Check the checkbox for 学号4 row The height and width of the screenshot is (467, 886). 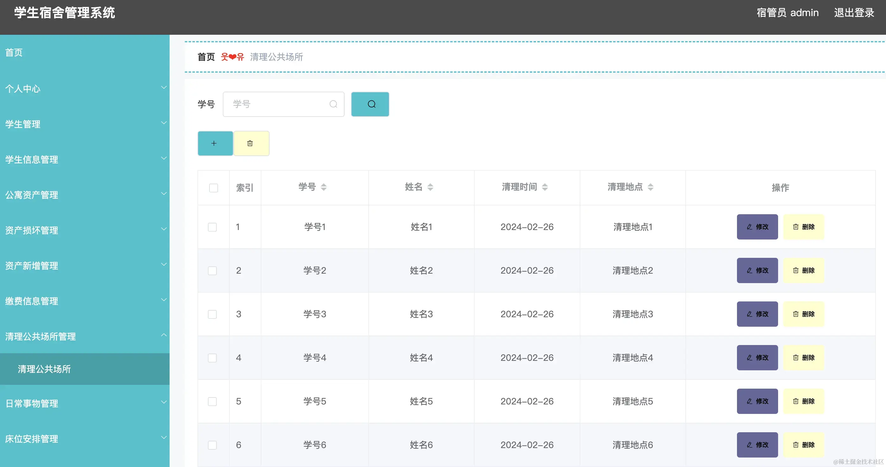click(x=213, y=358)
